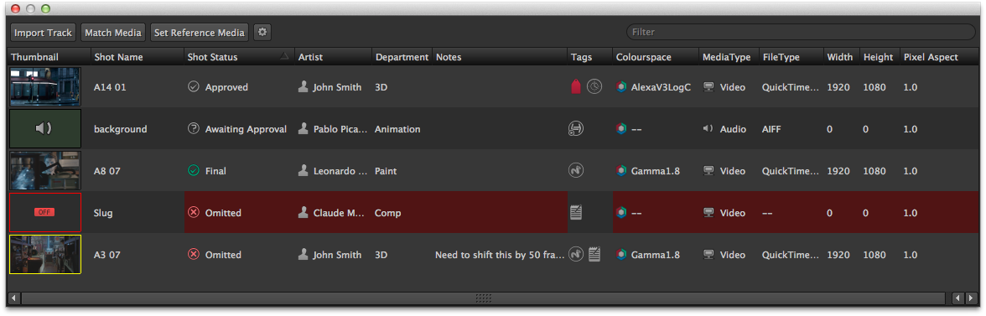Select the Animation department cell

coord(402,129)
